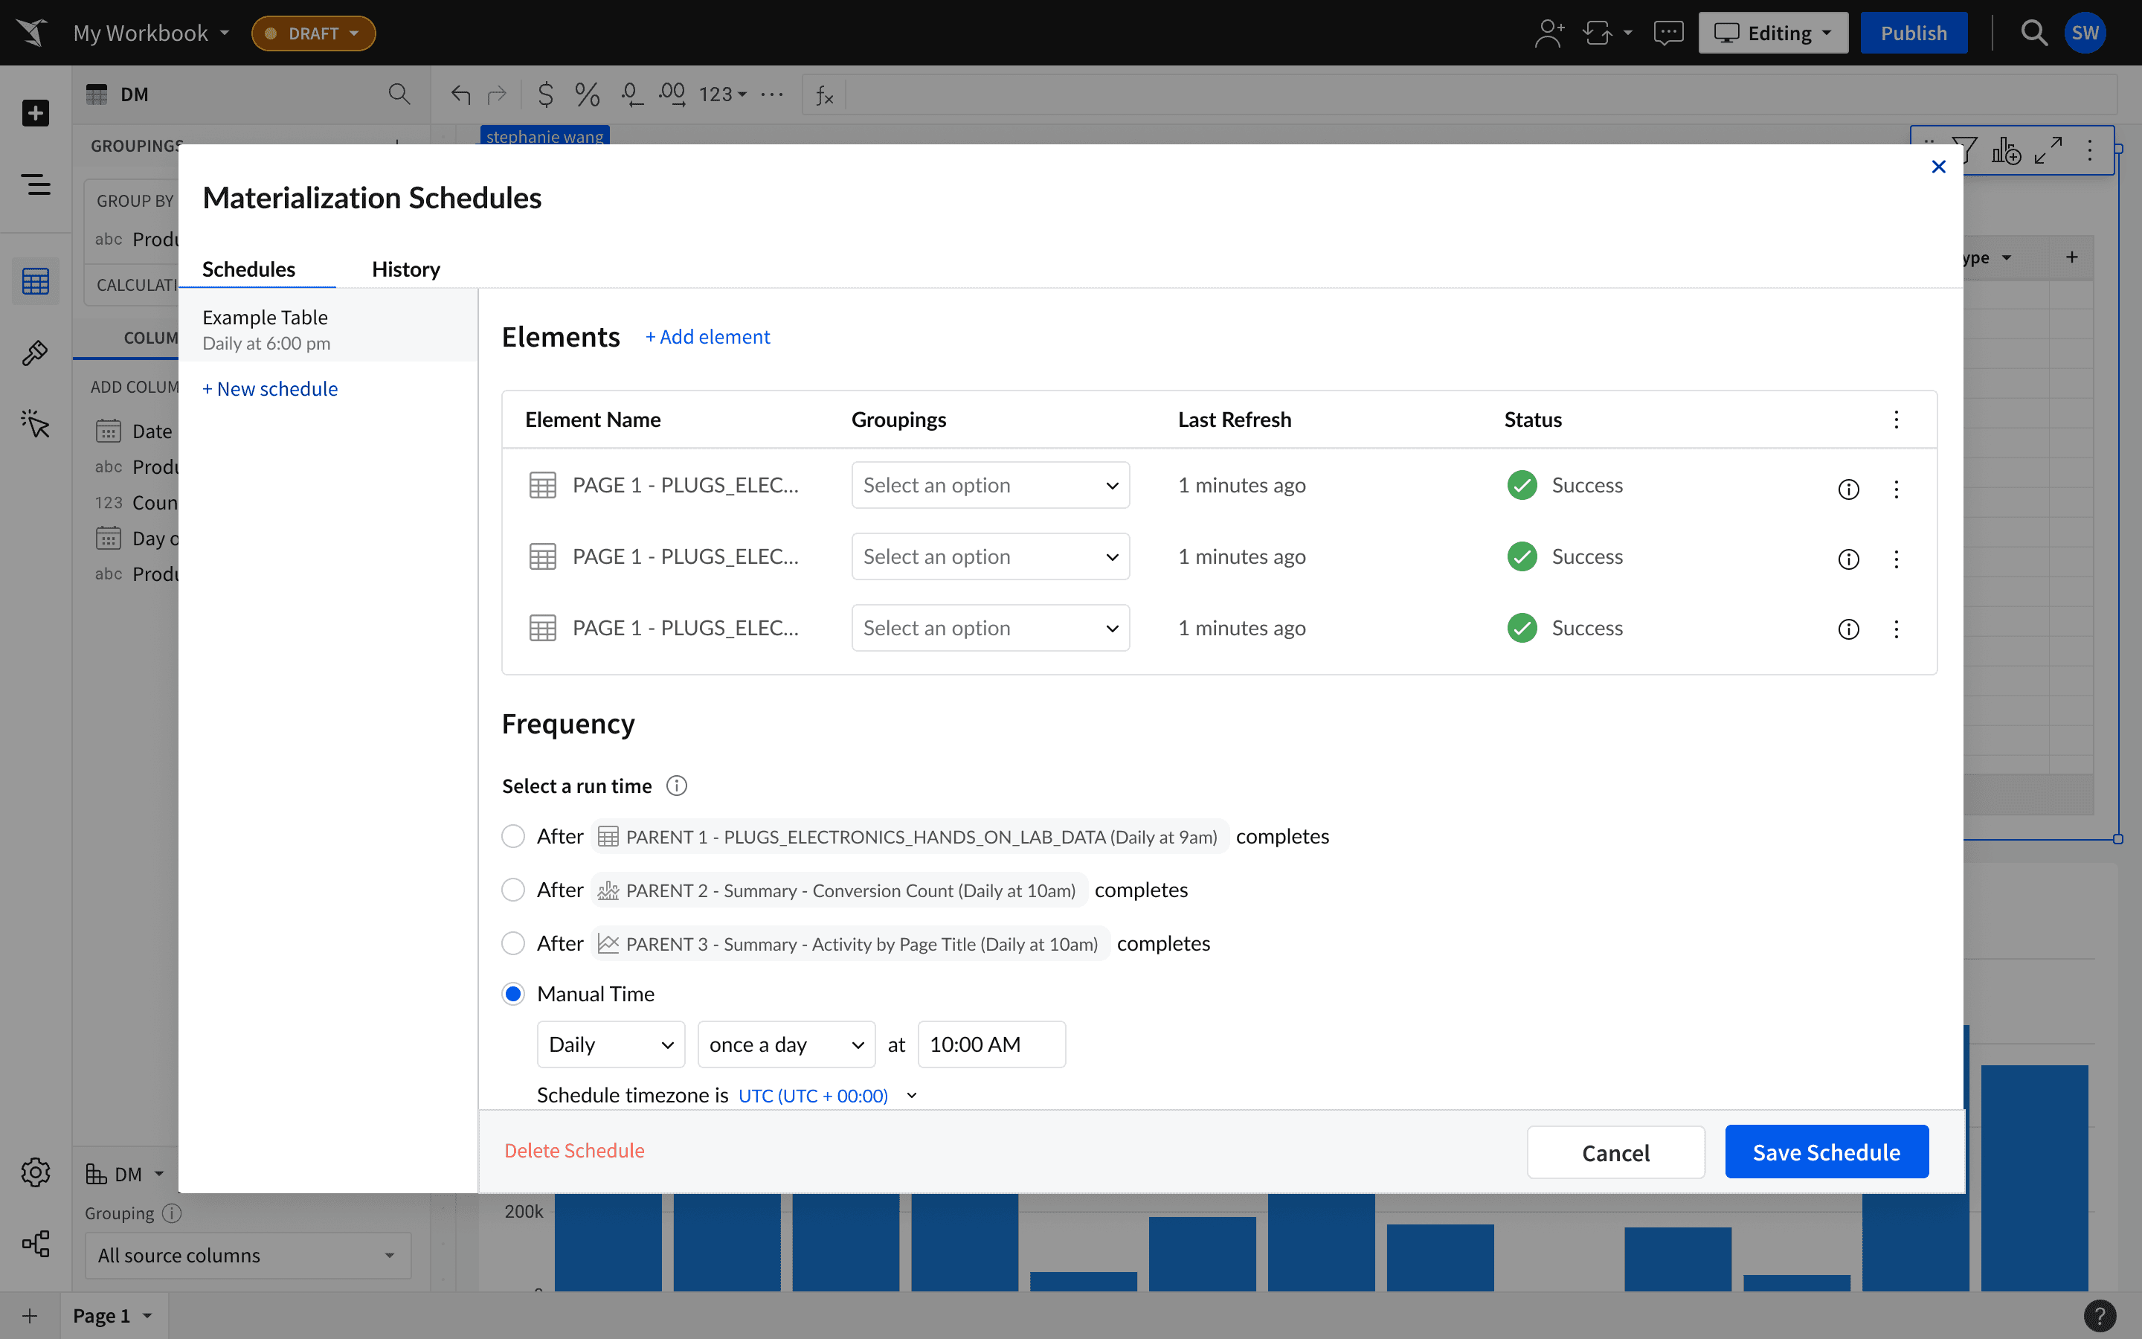
Task: Open the once a day dropdown
Action: (786, 1045)
